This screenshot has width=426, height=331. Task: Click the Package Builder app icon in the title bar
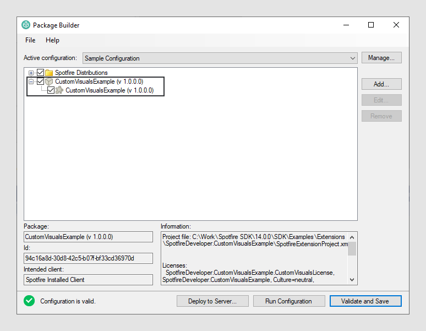(26, 25)
